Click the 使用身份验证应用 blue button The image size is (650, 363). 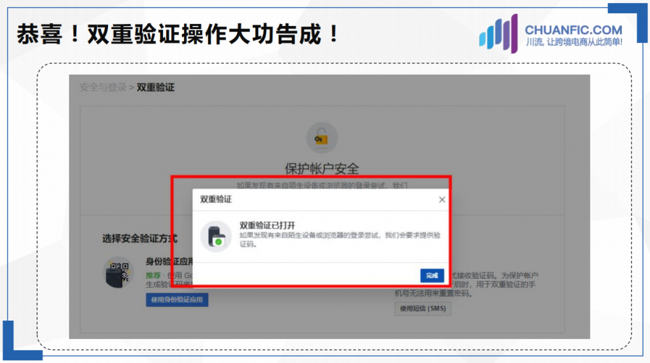(177, 300)
